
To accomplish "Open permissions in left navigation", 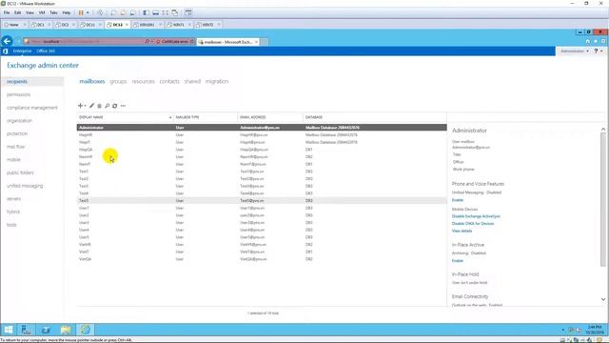I will pos(18,94).
